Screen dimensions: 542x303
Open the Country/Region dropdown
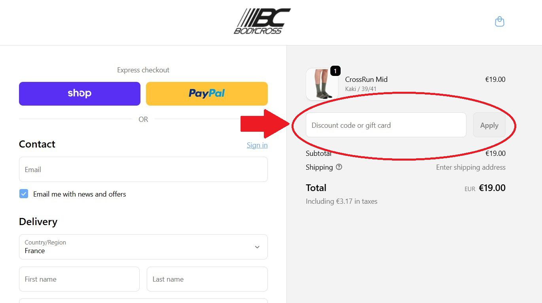coord(143,247)
